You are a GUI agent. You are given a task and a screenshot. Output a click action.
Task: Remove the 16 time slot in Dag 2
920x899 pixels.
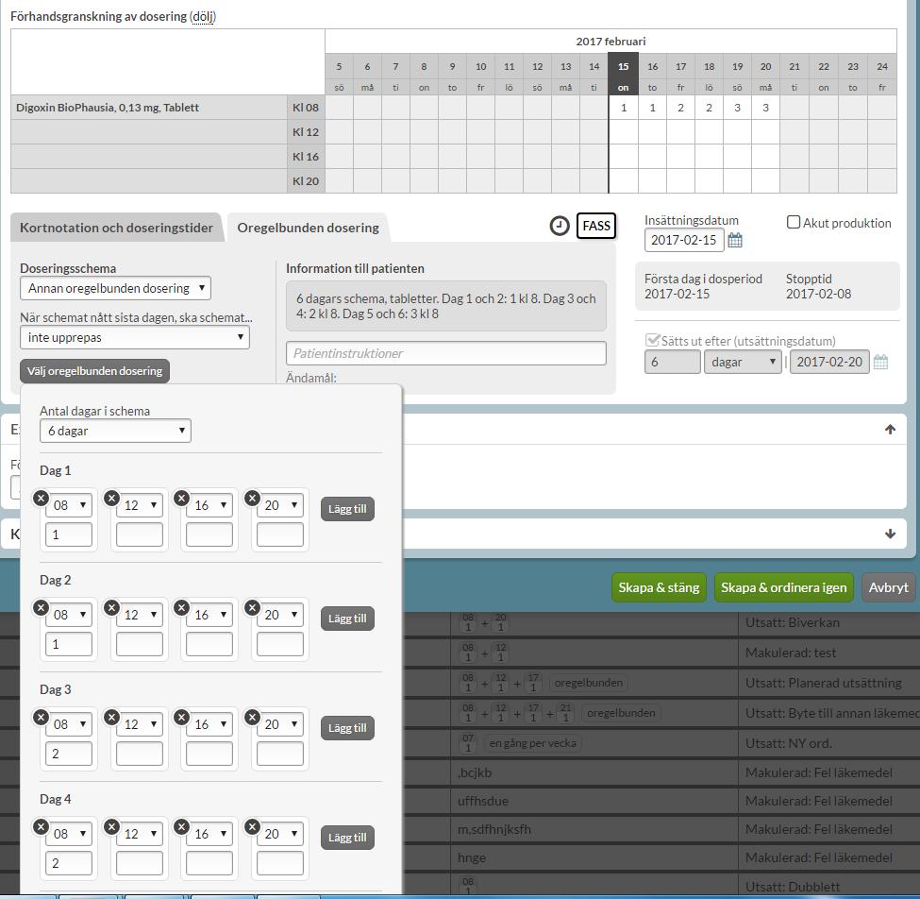click(182, 608)
